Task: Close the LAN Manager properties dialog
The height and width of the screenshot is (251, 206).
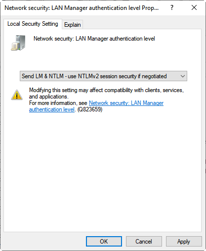Action: pyautogui.click(x=194, y=7)
